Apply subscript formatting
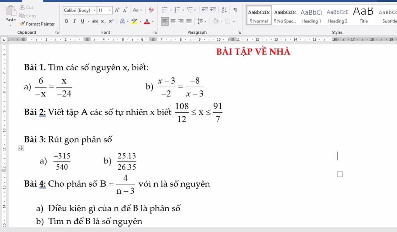The width and height of the screenshot is (397, 232). [103, 21]
